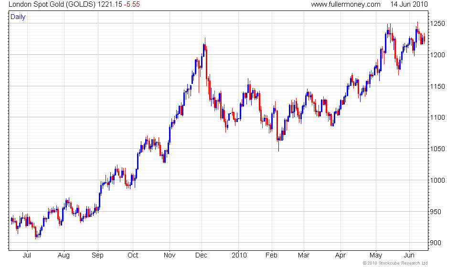Click the '2010' year label
The image size is (468, 267).
click(239, 255)
